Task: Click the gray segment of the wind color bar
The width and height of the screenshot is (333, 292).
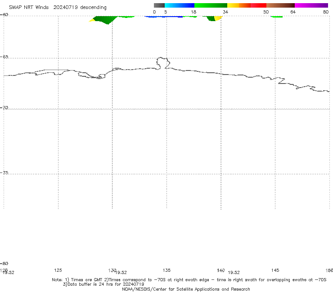Action: [x=159, y=5]
